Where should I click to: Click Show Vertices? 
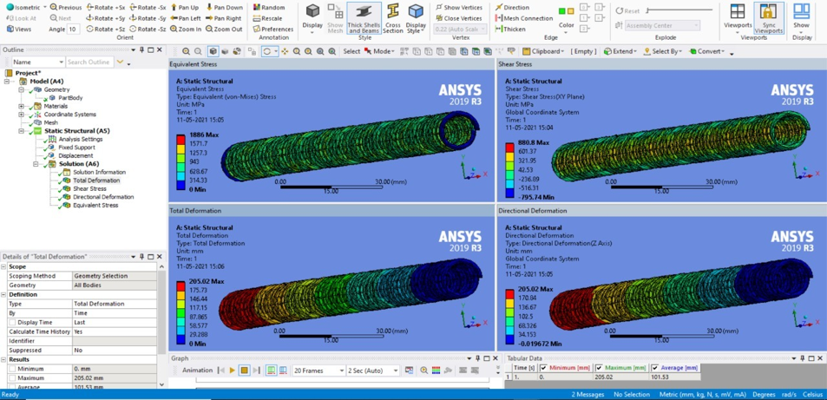click(459, 8)
